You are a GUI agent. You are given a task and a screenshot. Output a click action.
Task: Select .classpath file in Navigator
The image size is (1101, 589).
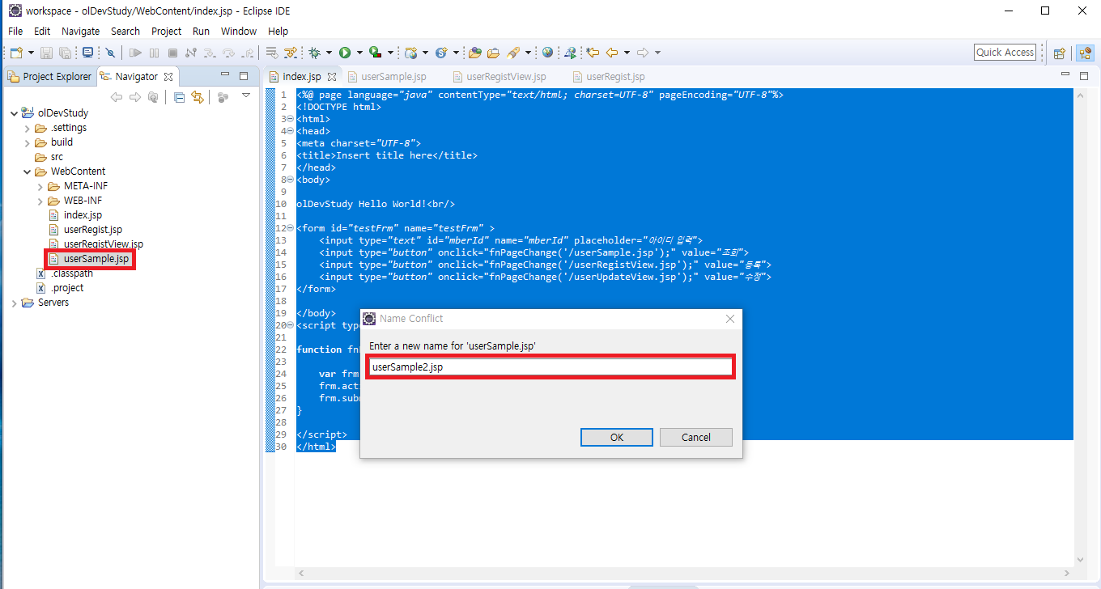[x=72, y=273]
